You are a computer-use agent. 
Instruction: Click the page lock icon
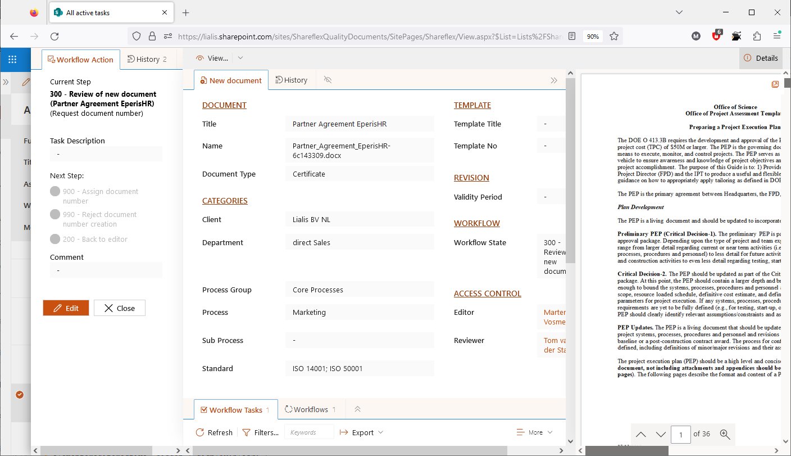(152, 36)
